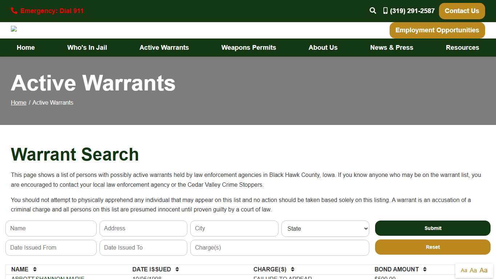Reset the search form
Viewport: 496px width, 279px height.
(432, 247)
